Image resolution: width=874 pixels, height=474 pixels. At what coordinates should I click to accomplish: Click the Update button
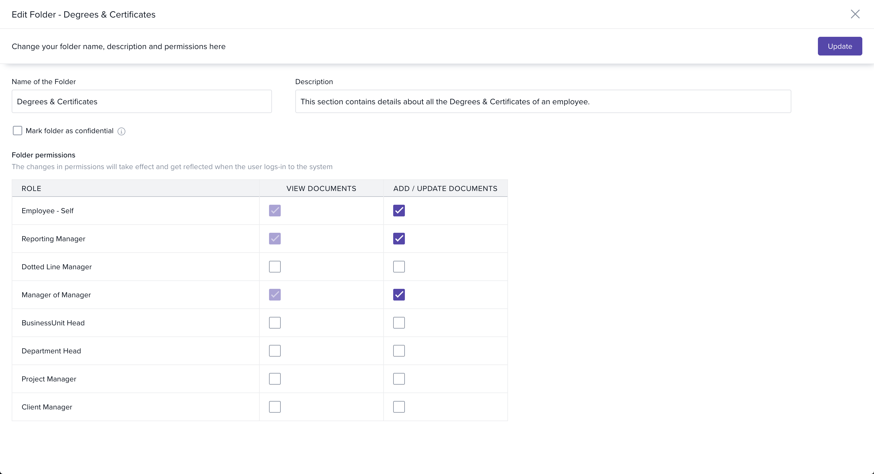tap(840, 46)
